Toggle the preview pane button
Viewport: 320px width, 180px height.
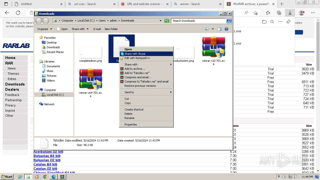tap(219, 29)
